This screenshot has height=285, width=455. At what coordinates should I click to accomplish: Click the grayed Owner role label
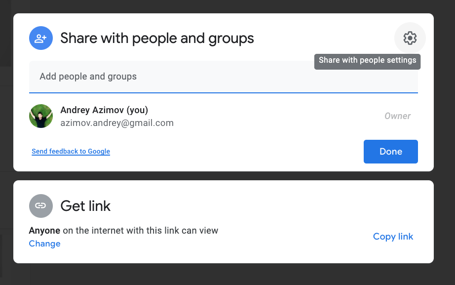click(x=397, y=116)
